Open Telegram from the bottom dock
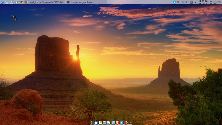 [x=122, y=122]
